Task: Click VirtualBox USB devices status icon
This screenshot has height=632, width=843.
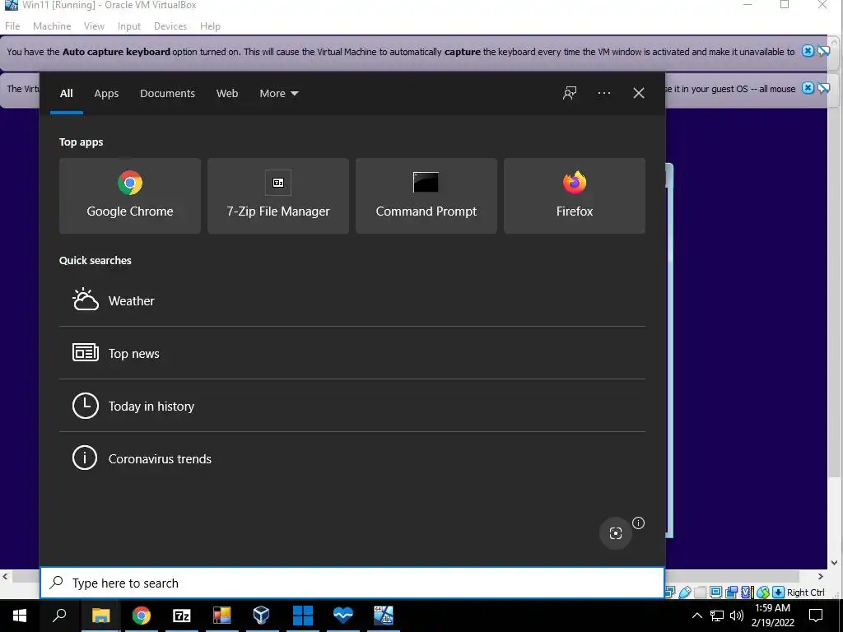Action: tap(684, 592)
